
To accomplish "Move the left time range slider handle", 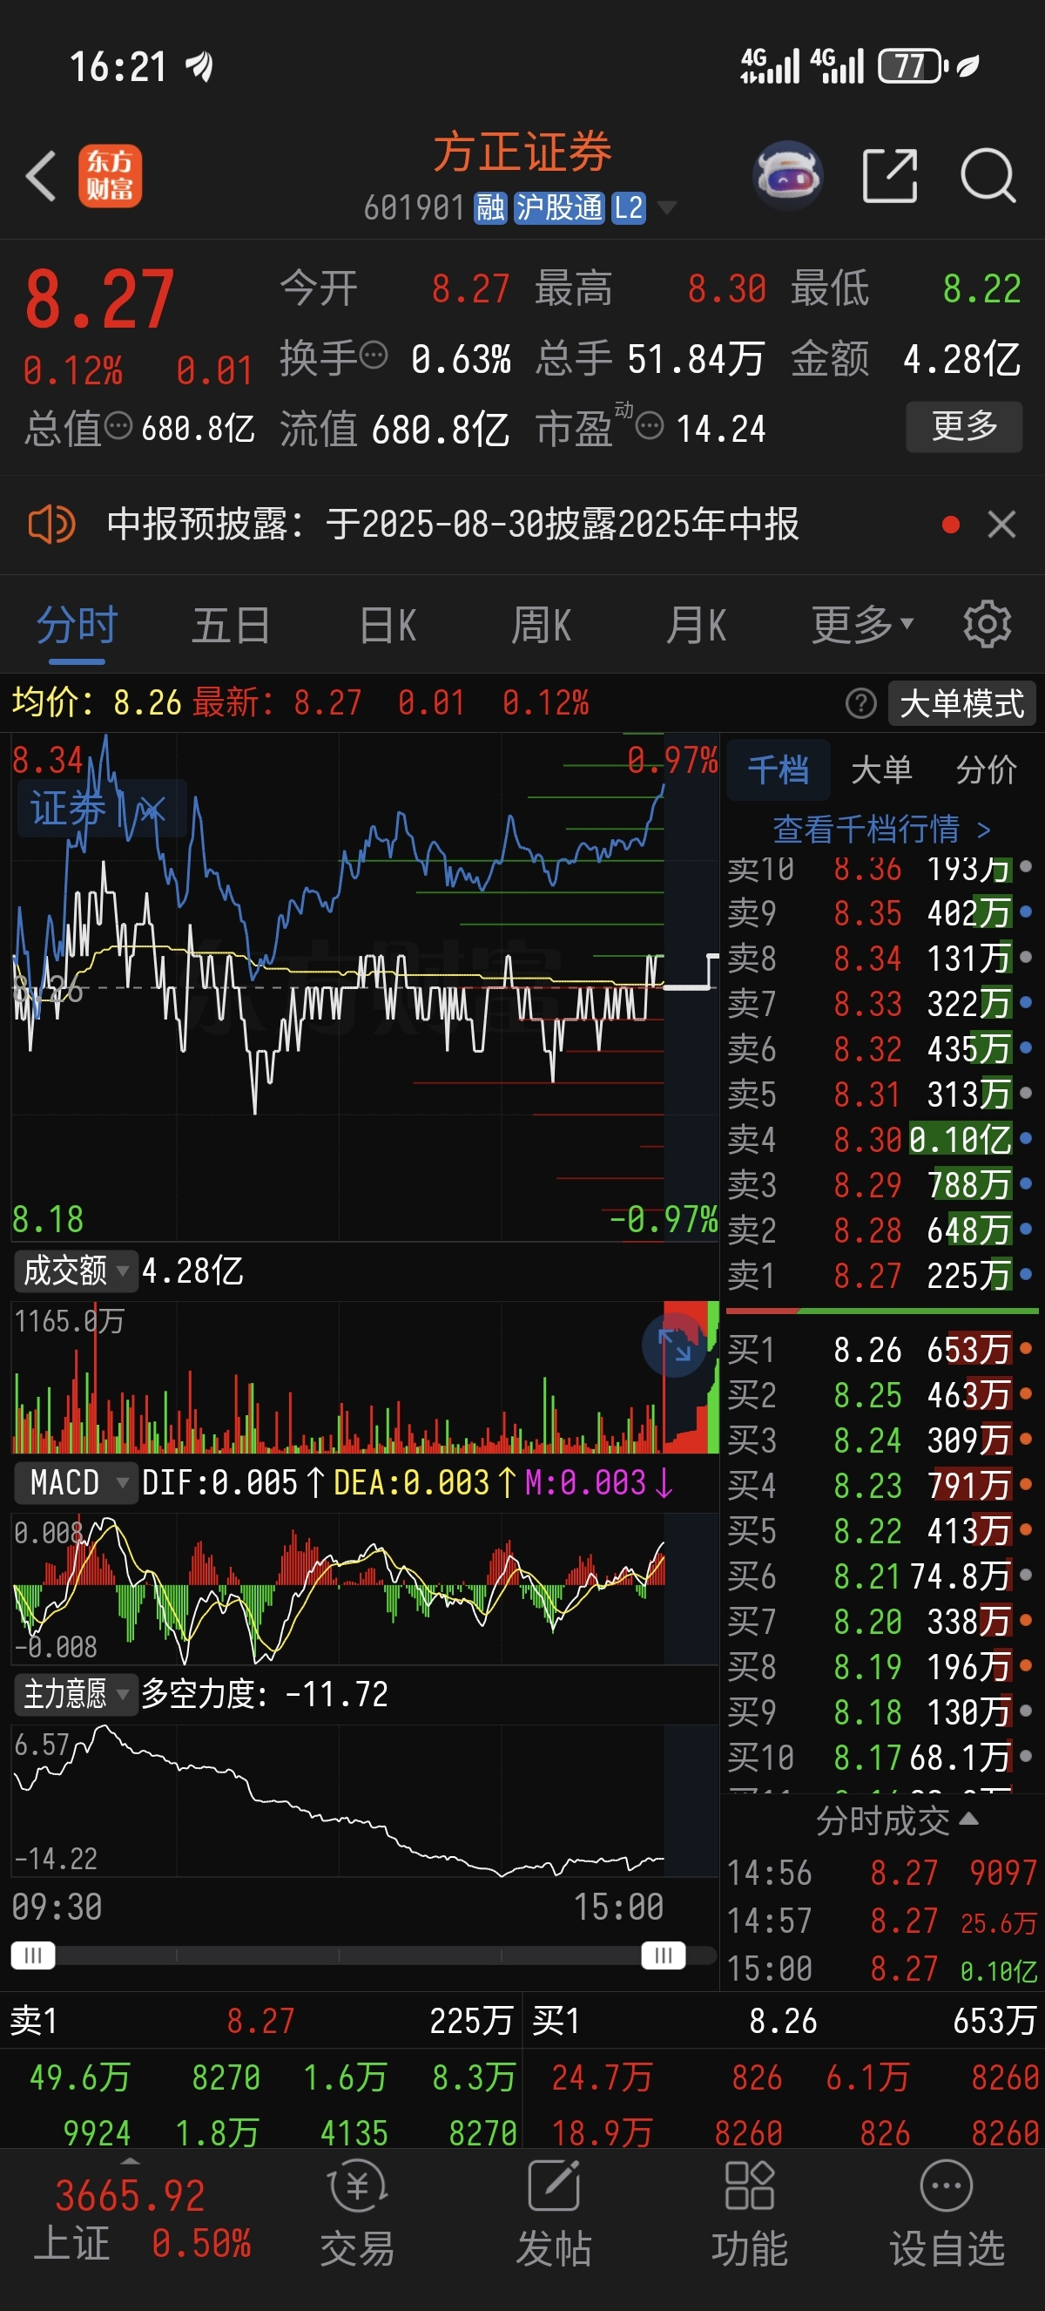I will click(x=33, y=1955).
